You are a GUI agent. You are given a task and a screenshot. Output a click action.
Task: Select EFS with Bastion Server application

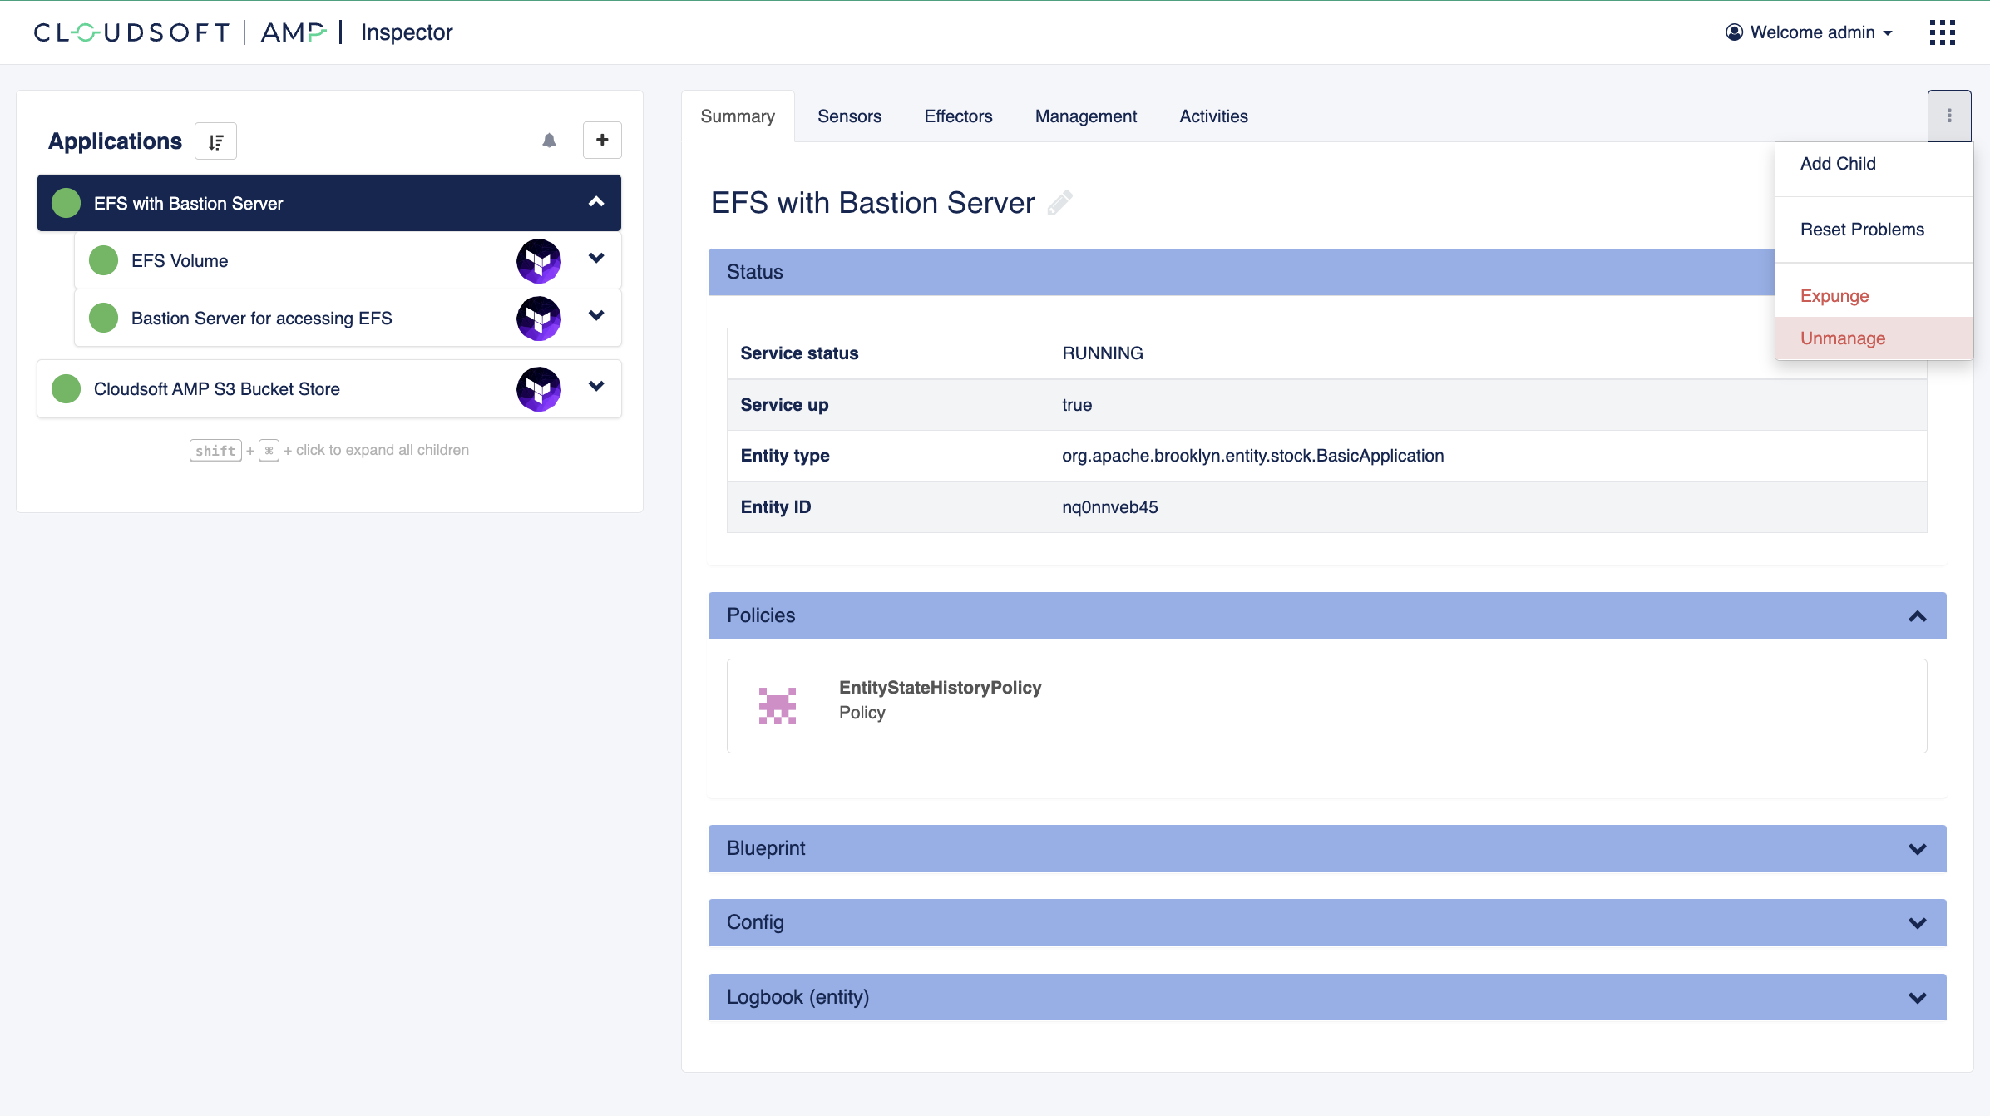click(x=329, y=203)
